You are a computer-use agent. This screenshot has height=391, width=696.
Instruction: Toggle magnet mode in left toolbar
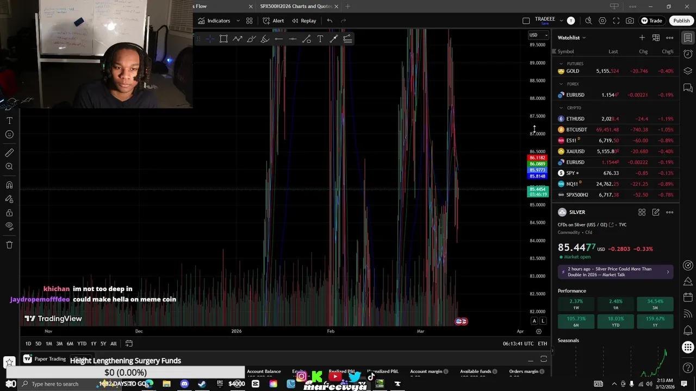click(9, 185)
